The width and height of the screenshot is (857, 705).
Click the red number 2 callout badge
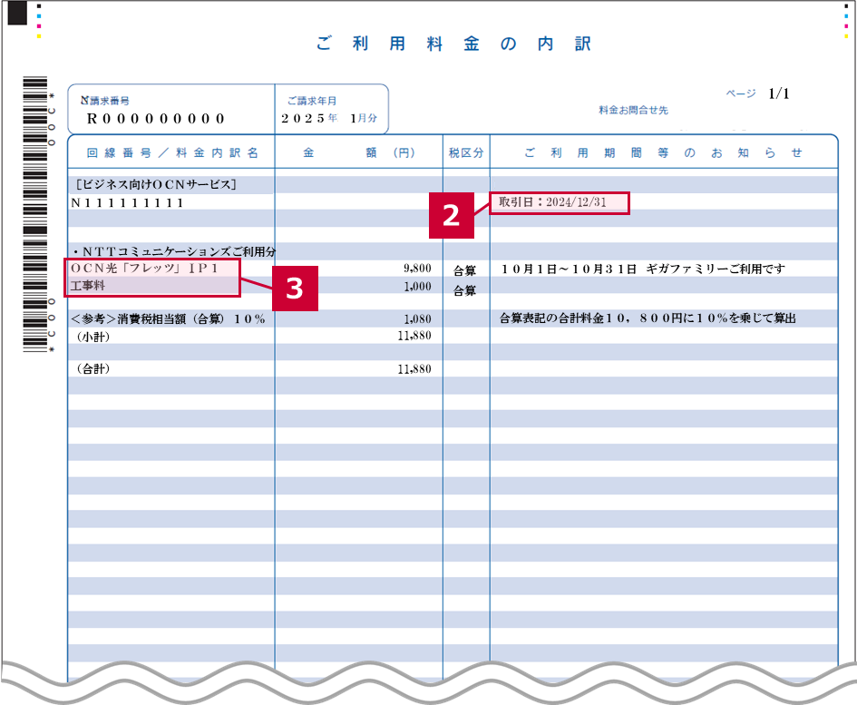click(x=451, y=215)
